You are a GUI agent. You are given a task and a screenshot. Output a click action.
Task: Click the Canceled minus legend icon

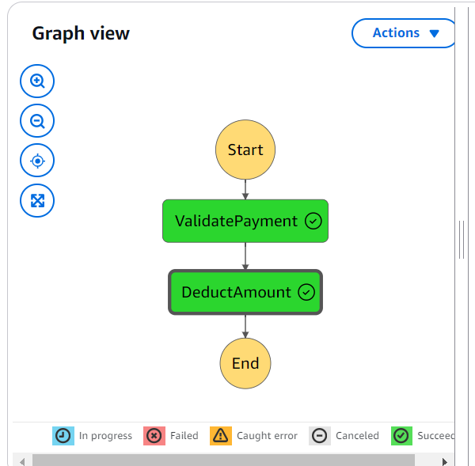320,436
